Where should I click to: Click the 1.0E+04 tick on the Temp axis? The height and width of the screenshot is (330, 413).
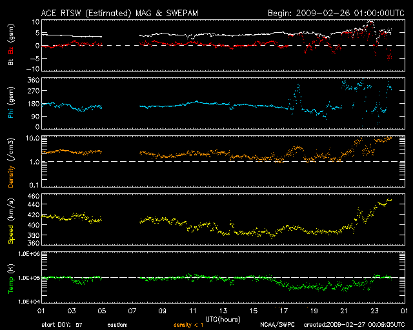coord(29,302)
